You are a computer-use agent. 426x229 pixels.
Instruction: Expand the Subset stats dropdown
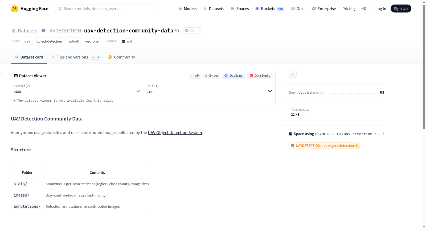(77, 89)
